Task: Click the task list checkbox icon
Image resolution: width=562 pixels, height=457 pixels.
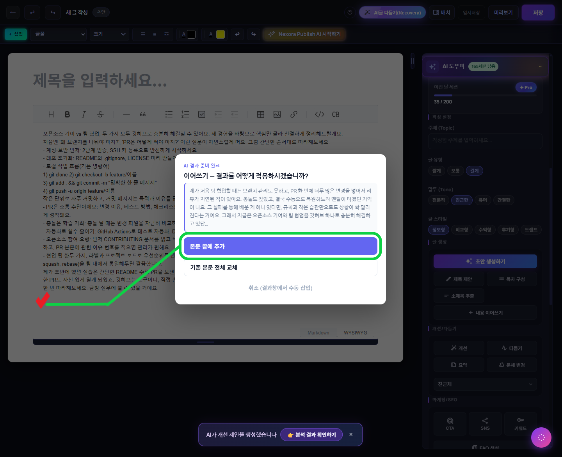Action: [202, 114]
